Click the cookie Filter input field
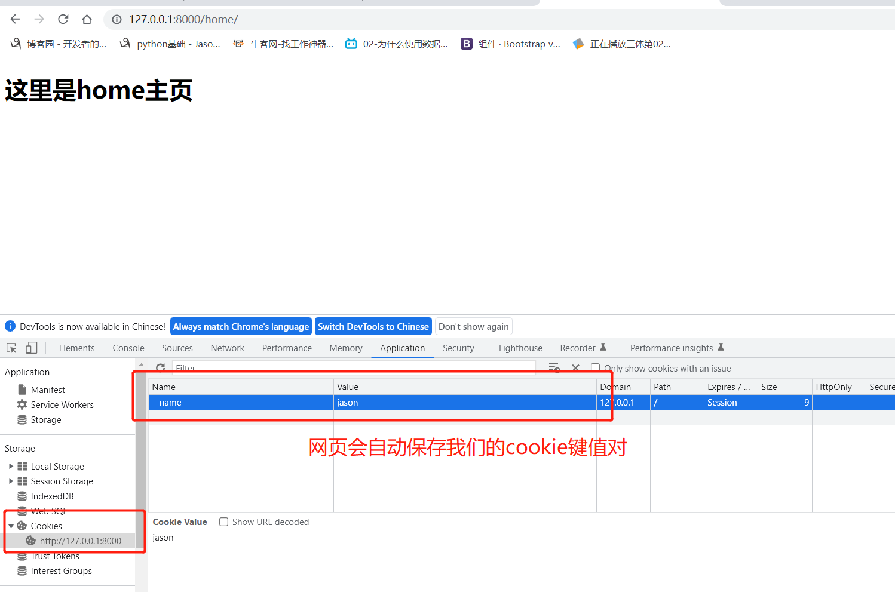The width and height of the screenshot is (895, 592). tap(354, 368)
